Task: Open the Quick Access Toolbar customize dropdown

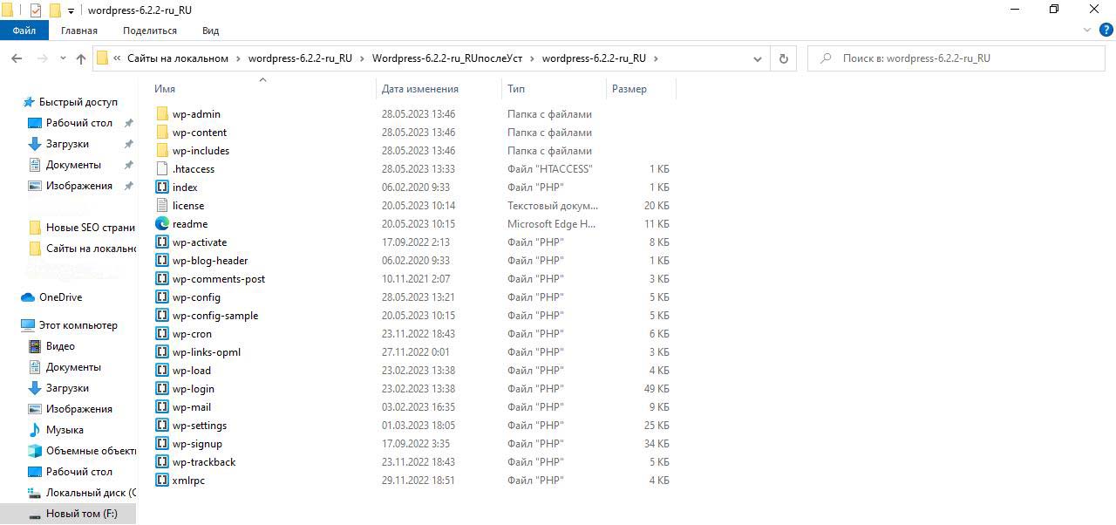Action: coord(71,10)
